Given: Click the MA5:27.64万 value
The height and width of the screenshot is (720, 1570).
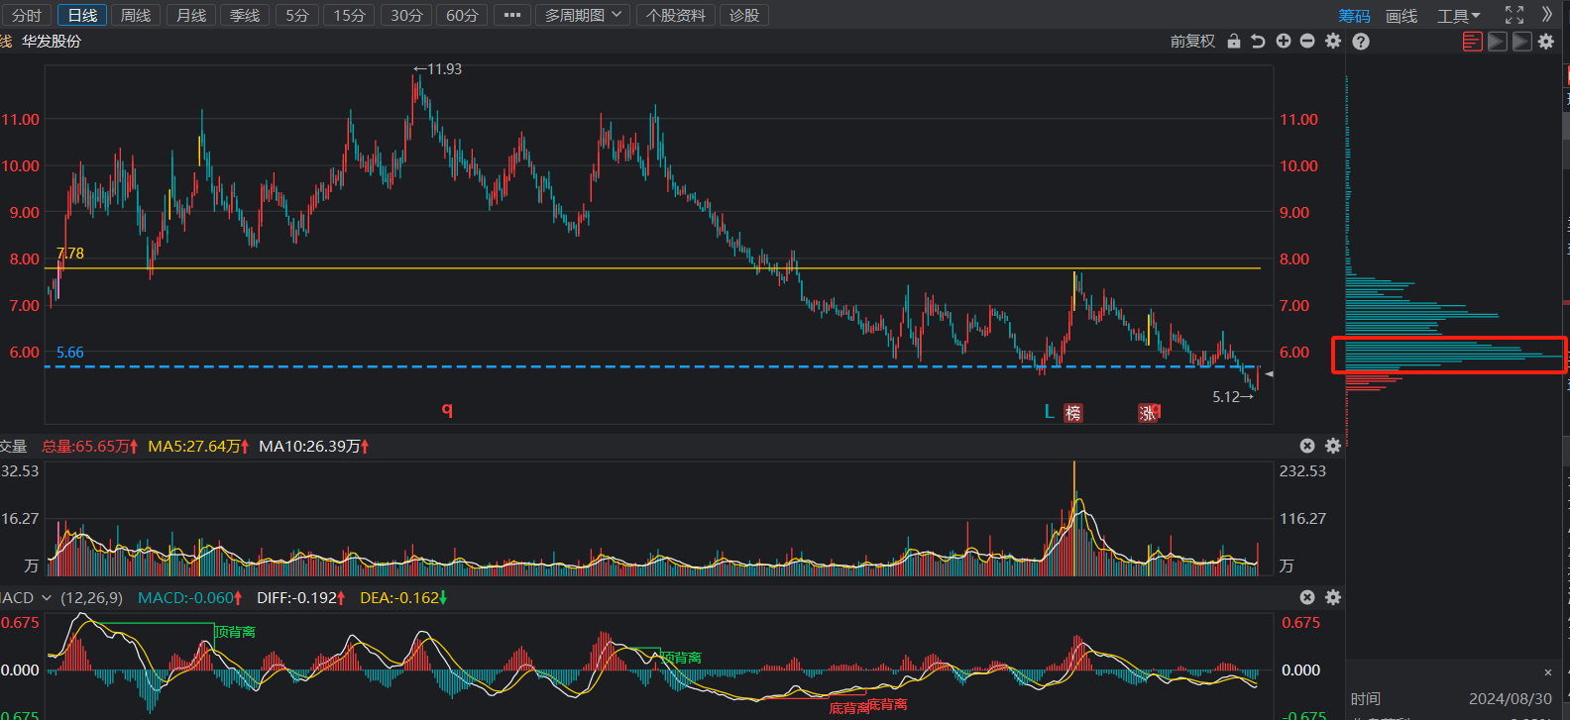Looking at the screenshot, I should pos(199,447).
